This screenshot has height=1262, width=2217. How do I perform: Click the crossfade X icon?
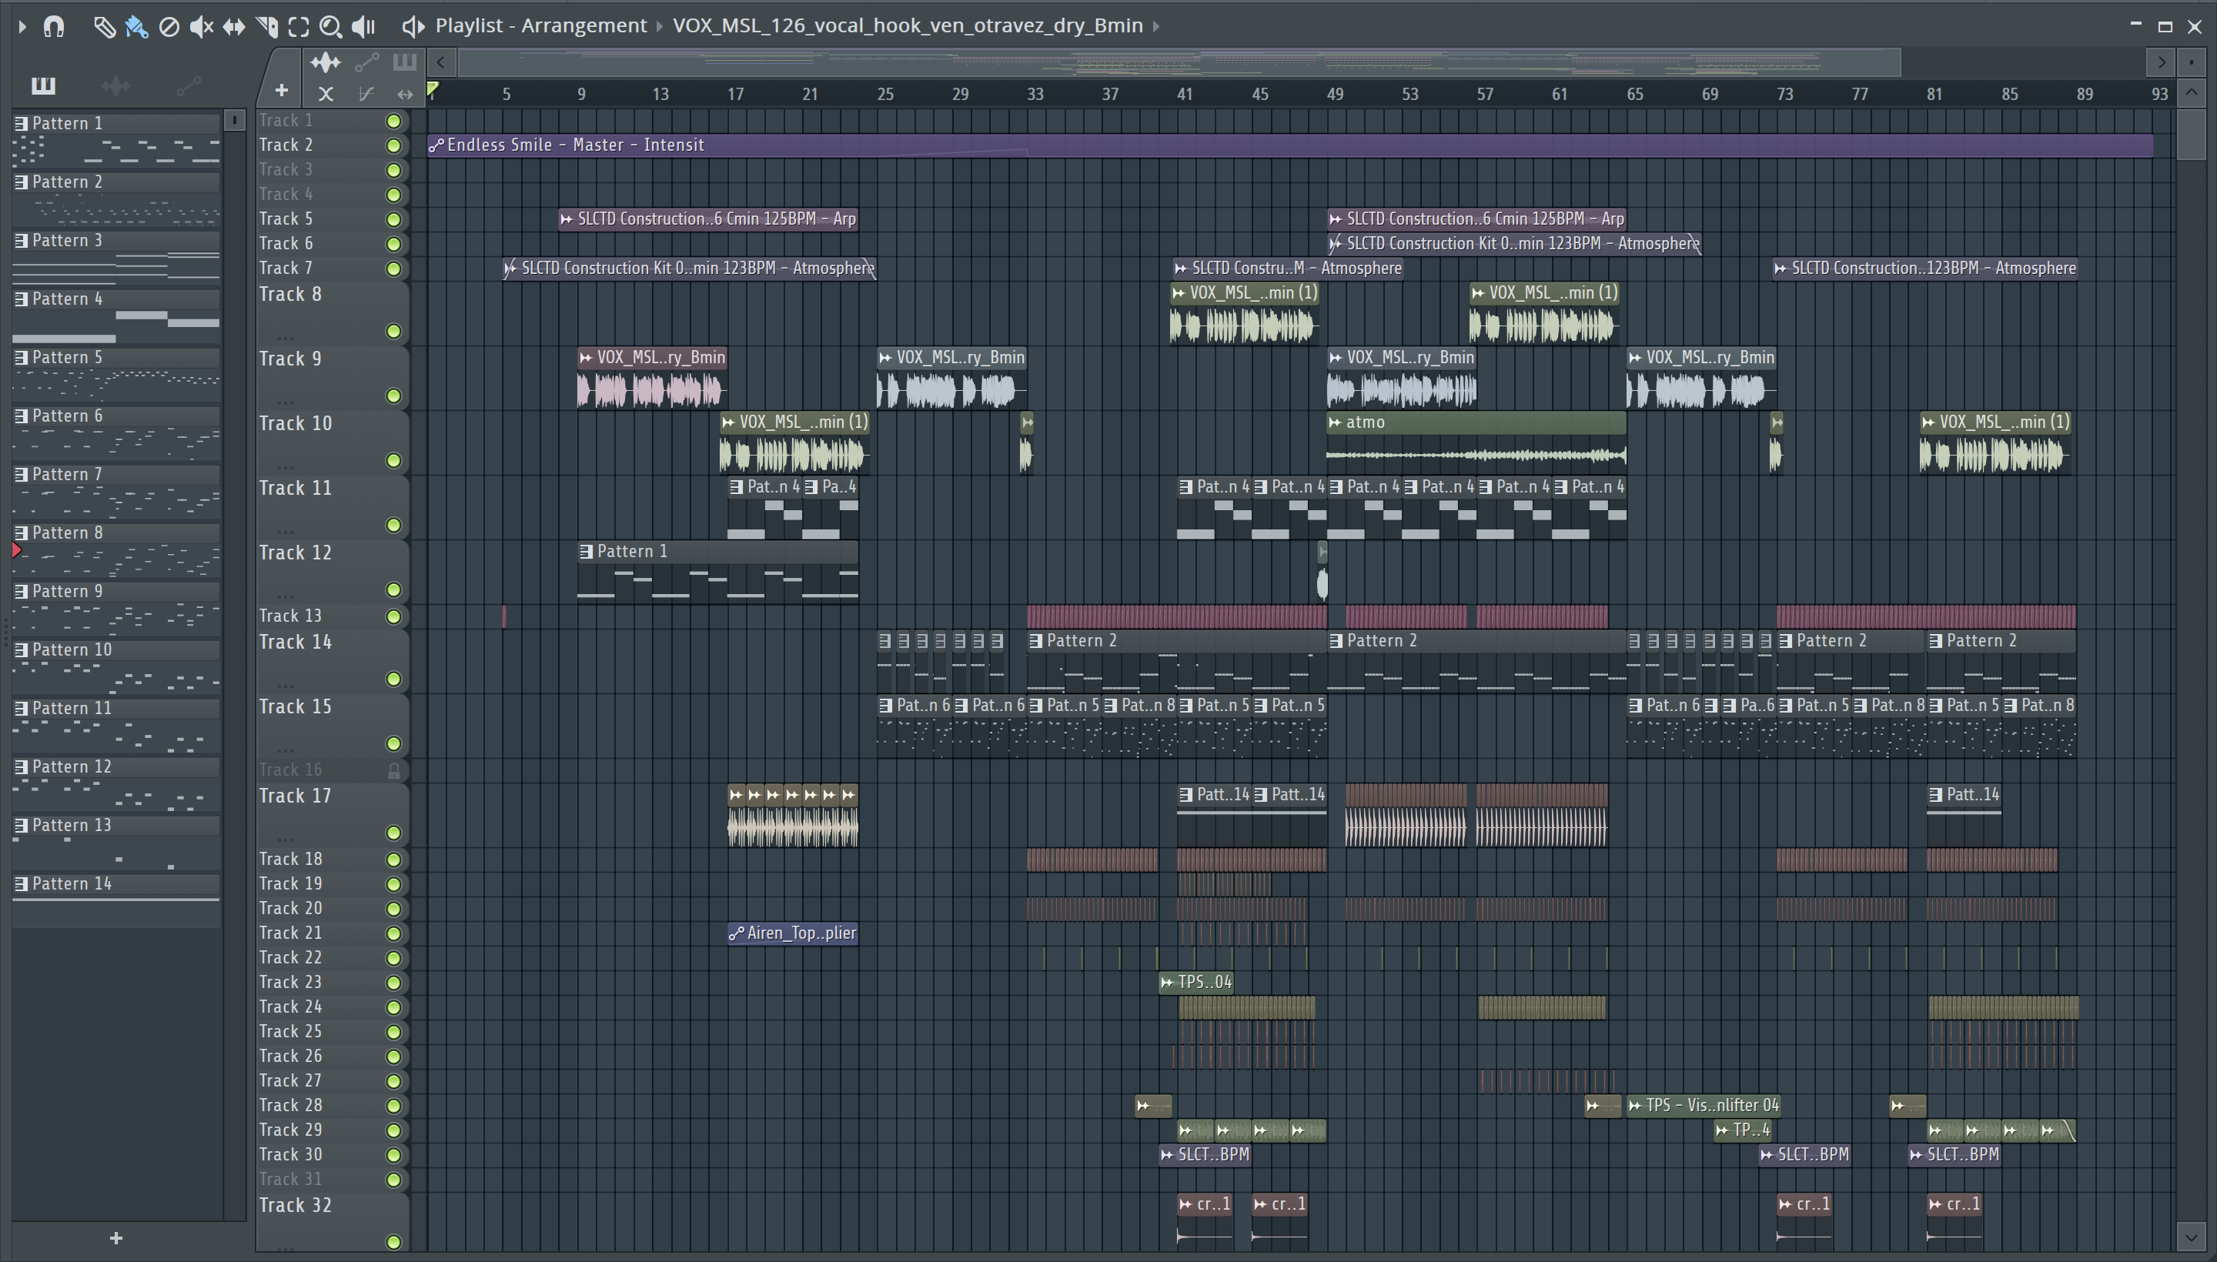[x=326, y=94]
